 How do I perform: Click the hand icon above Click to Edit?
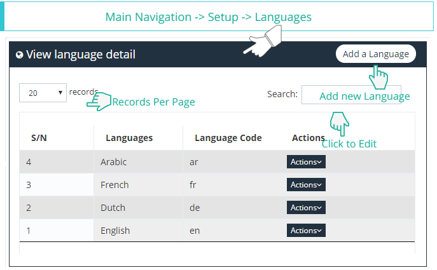340,122
